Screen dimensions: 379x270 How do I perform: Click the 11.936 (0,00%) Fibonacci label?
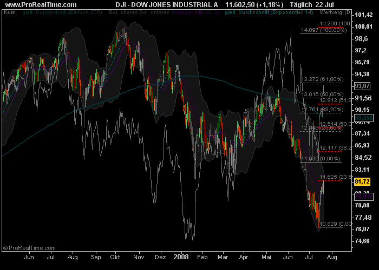coord(321,159)
